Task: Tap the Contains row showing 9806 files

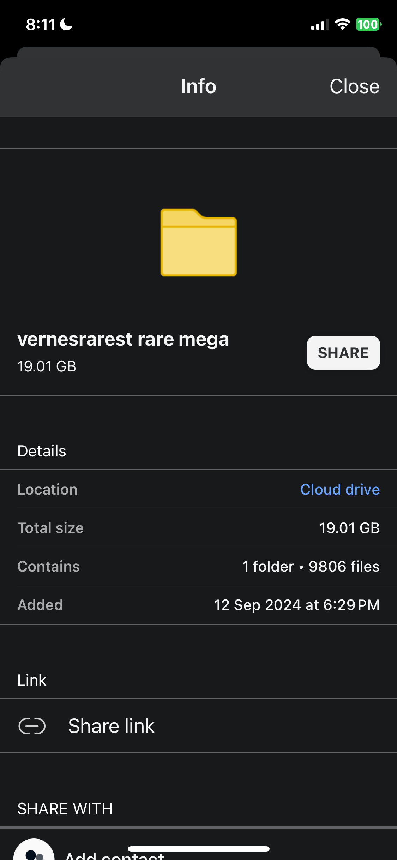Action: [x=311, y=567]
